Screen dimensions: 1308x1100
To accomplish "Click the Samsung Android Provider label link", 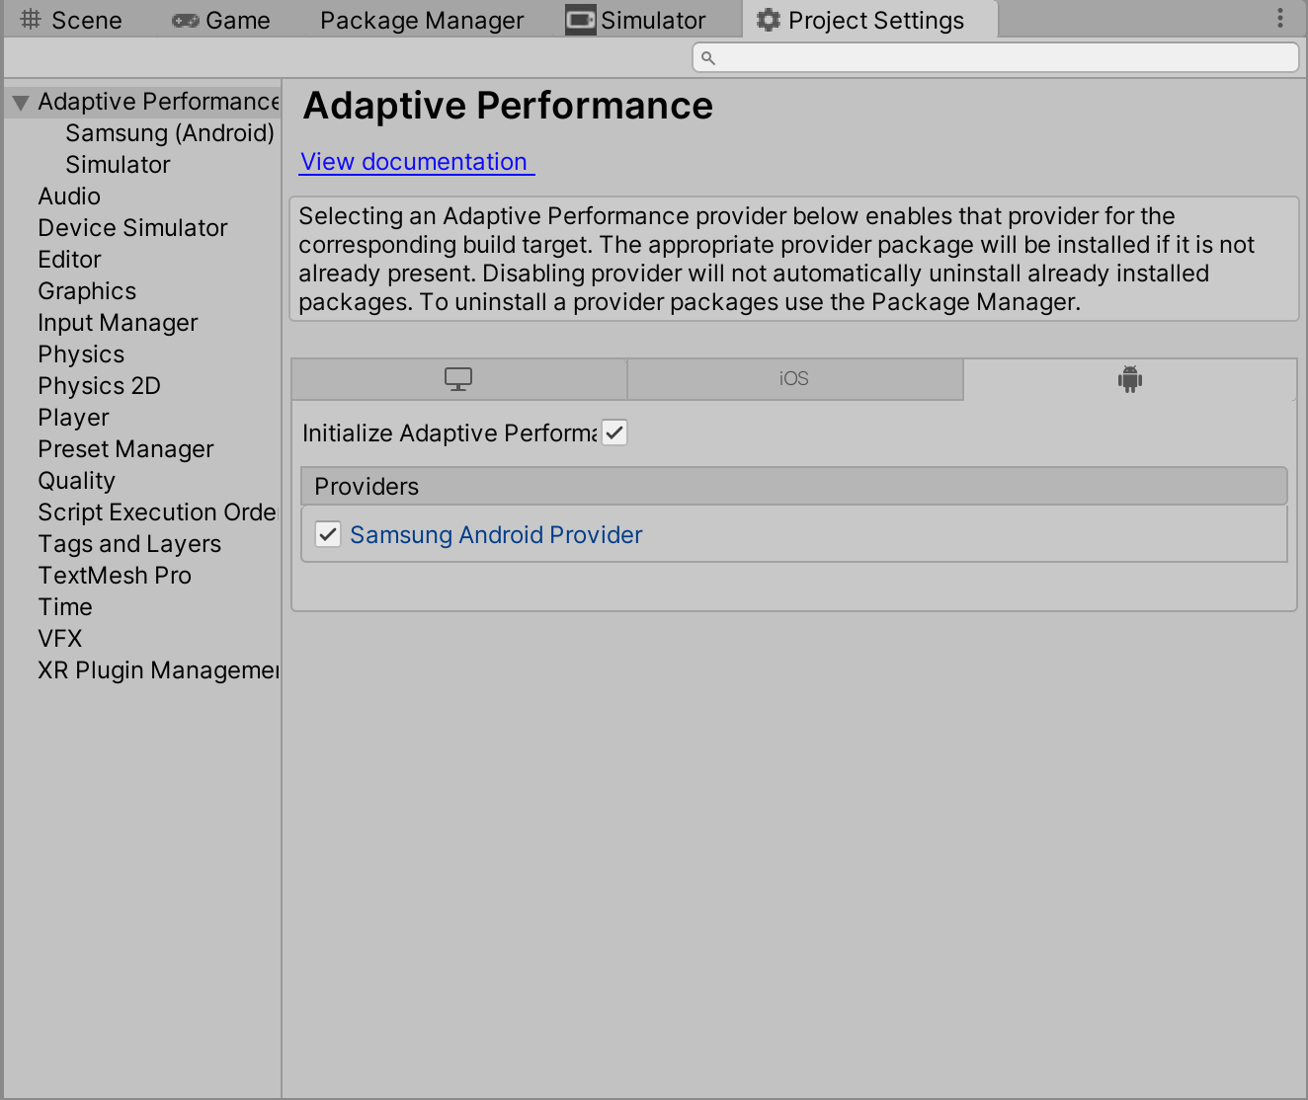I will click(x=495, y=534).
